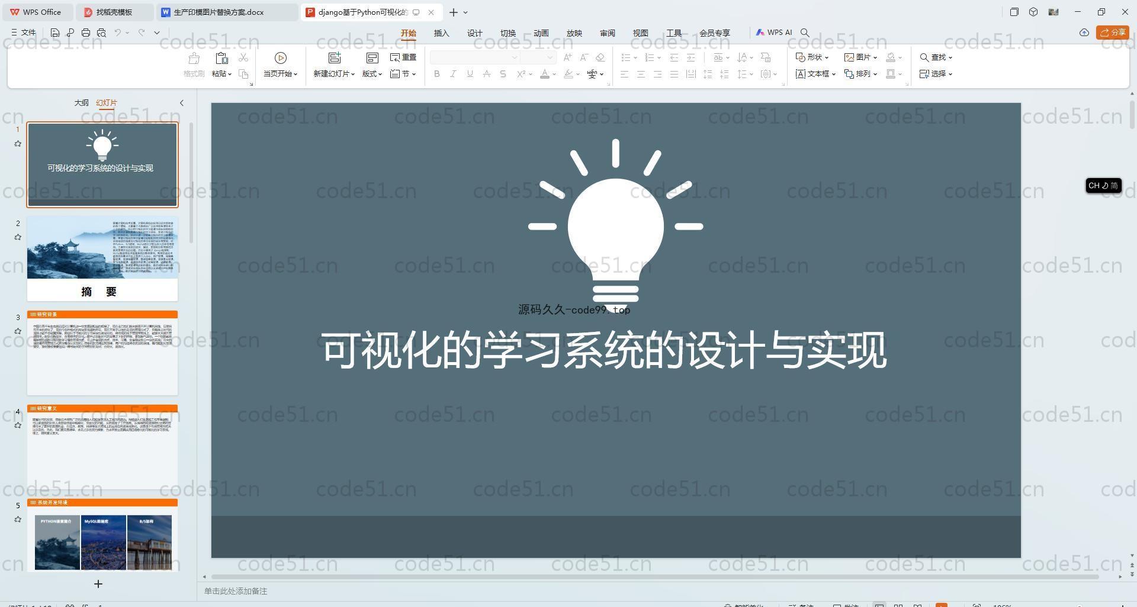Click the Cut scissors icon
The image size is (1137, 607).
click(243, 57)
